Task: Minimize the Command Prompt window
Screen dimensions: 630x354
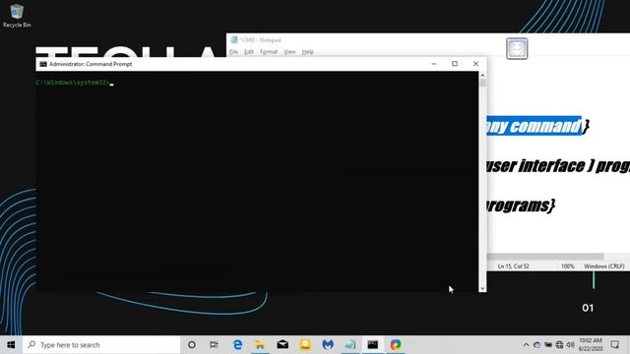Action: tap(434, 64)
